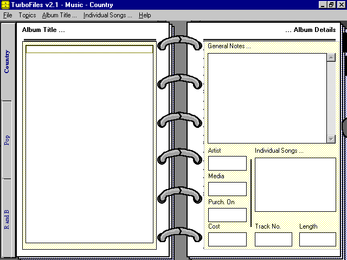The image size is (347, 260).
Task: Open the Album Title menu
Action: [x=60, y=15]
